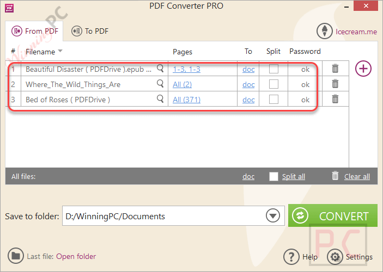
Task: Change doc format for Where_The_Wild_Things_Are
Action: point(248,84)
